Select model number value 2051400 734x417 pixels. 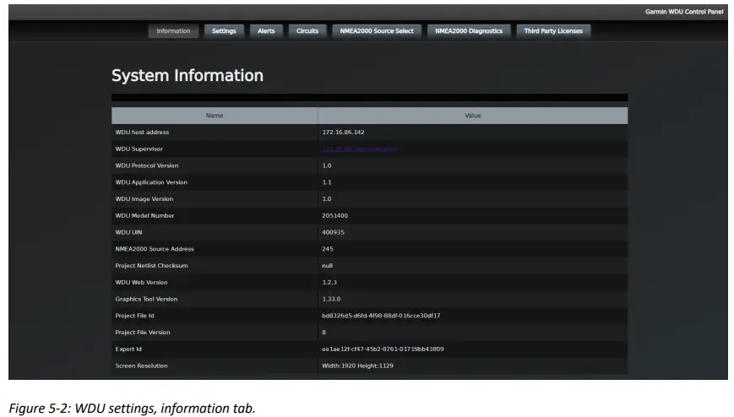[x=334, y=216]
